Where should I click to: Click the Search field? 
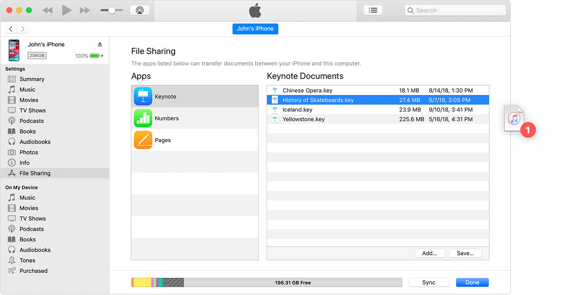click(x=455, y=10)
